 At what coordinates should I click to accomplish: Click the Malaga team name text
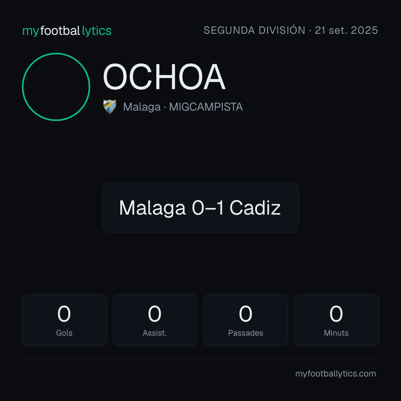[x=142, y=107]
